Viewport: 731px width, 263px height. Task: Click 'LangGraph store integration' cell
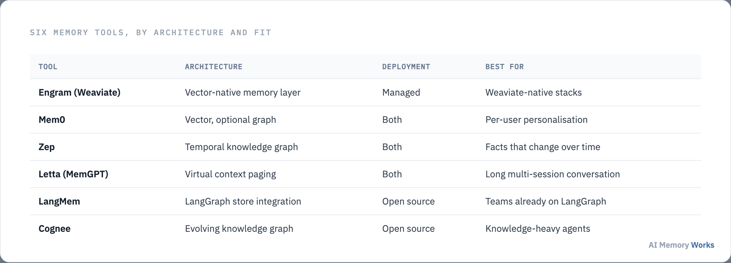pyautogui.click(x=243, y=202)
